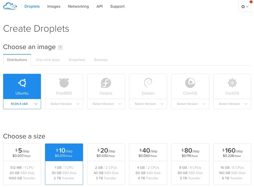Viewport: 254px width, 187px height.
Task: Switch to Distributions tab
Action: coord(17,60)
